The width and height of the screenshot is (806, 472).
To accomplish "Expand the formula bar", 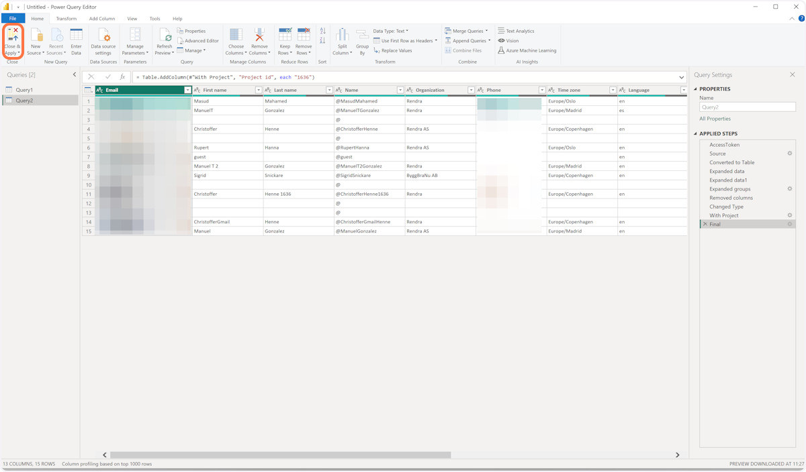I will coord(681,77).
